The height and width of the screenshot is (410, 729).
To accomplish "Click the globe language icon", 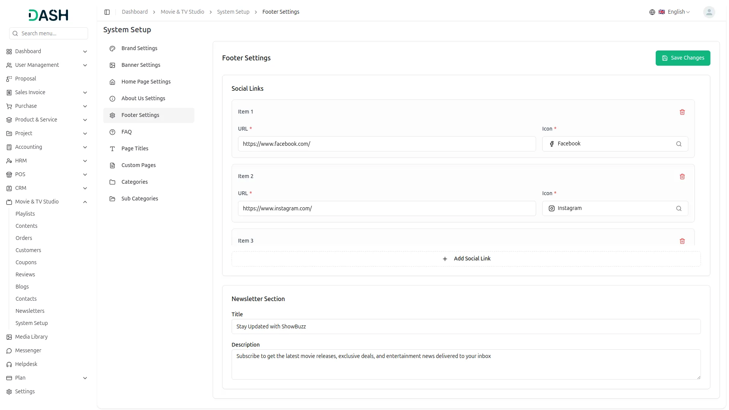I will 652,12.
